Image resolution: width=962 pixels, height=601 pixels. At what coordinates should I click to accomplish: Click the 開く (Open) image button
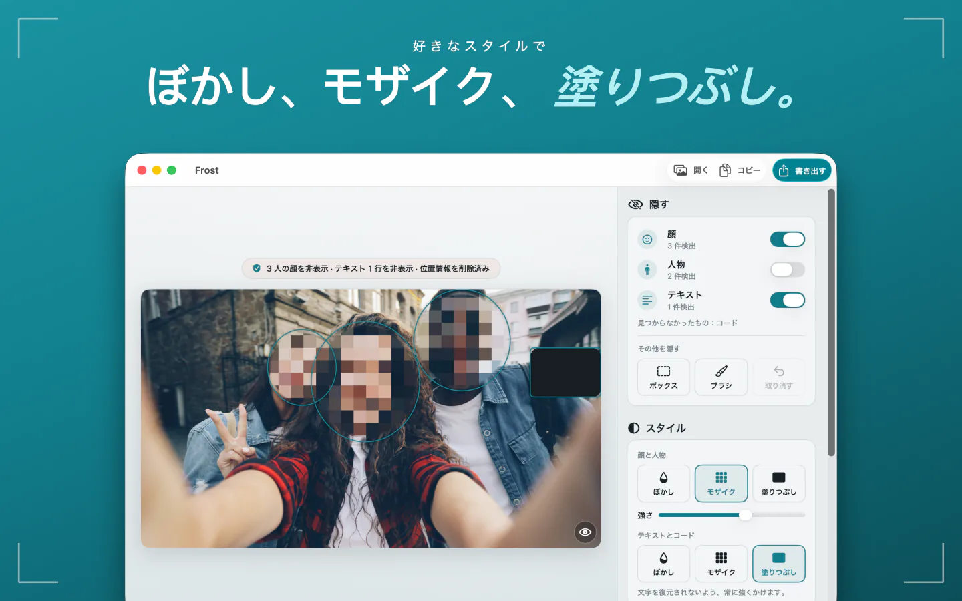pyautogui.click(x=691, y=170)
